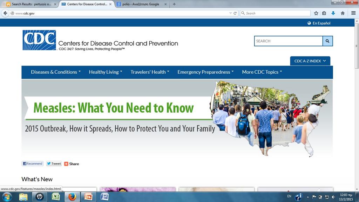Open the Firefox hamburger menu
Image resolution: width=359 pixels, height=202 pixels.
(353, 13)
